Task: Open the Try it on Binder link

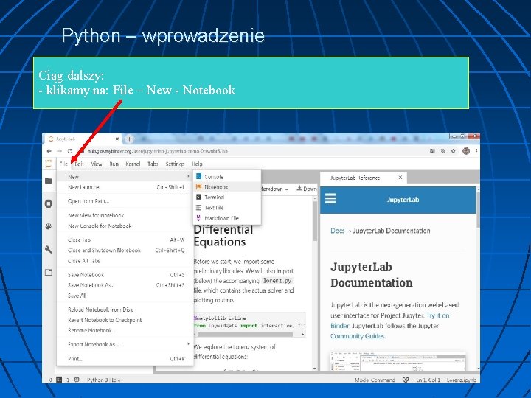Action: (390, 321)
